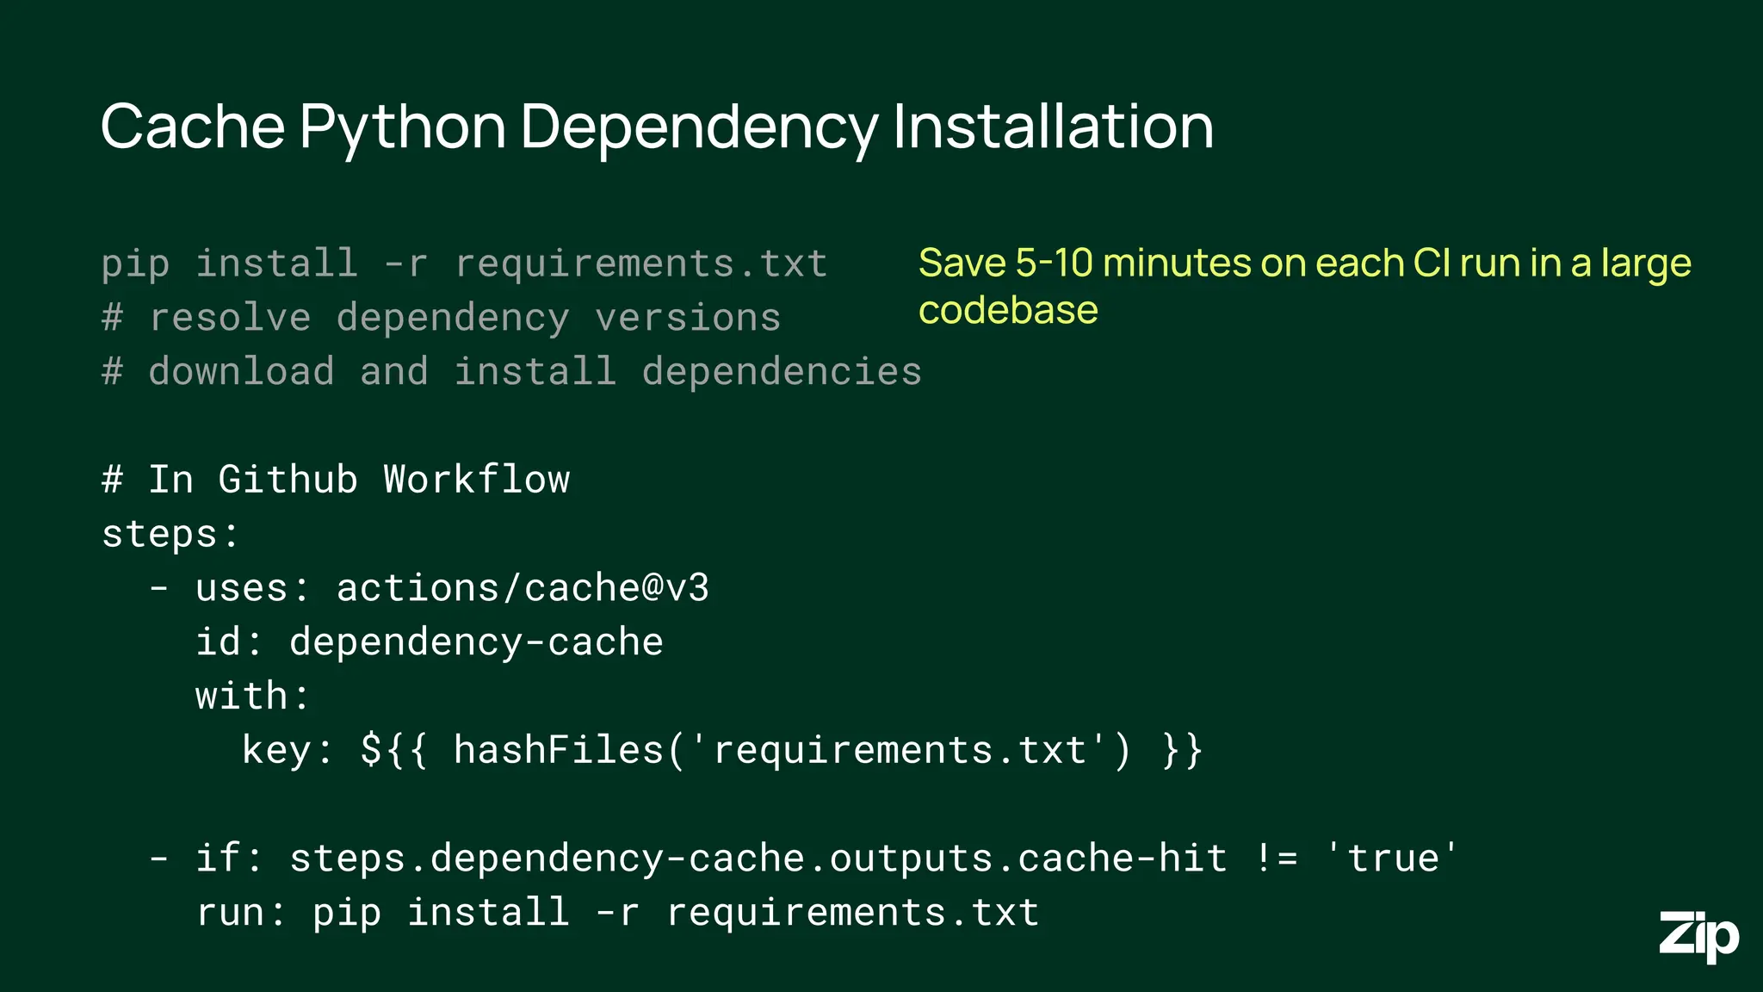Click the '- if: steps.dependency-cache.outputs.cache-hit' line
The width and height of the screenshot is (1763, 992).
point(804,859)
